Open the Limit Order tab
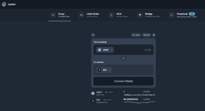Screen dimensions: 205x111 [x=89, y=15]
